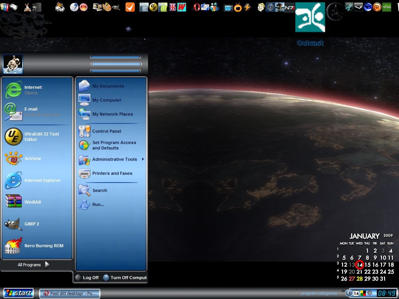Launch UltraEdit from the top dock
Viewport: 399px width, 299px height.
click(153, 7)
